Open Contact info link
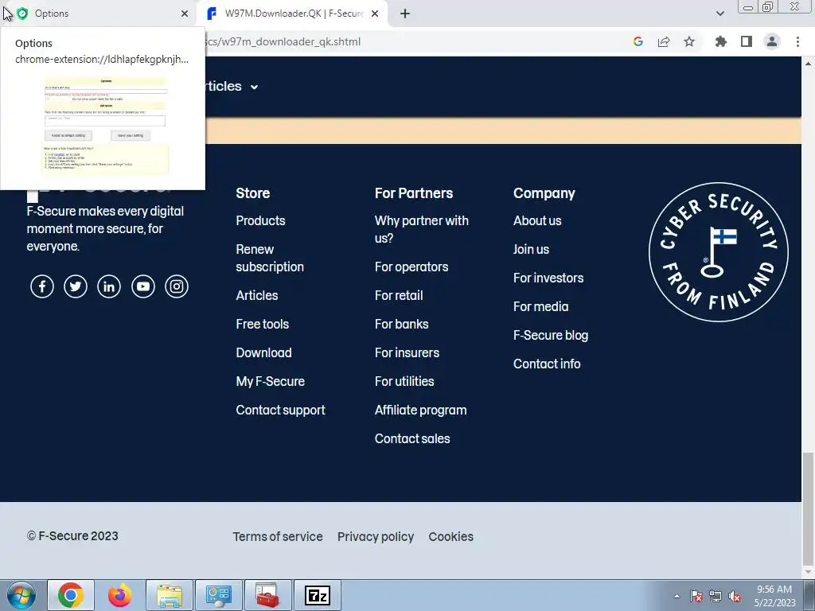815x611 pixels. pos(547,364)
